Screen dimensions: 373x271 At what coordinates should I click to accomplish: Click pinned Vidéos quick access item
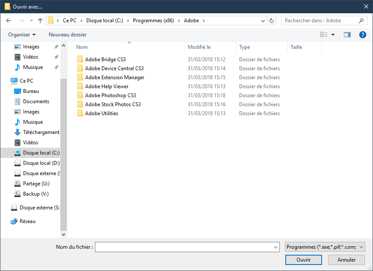click(30, 57)
